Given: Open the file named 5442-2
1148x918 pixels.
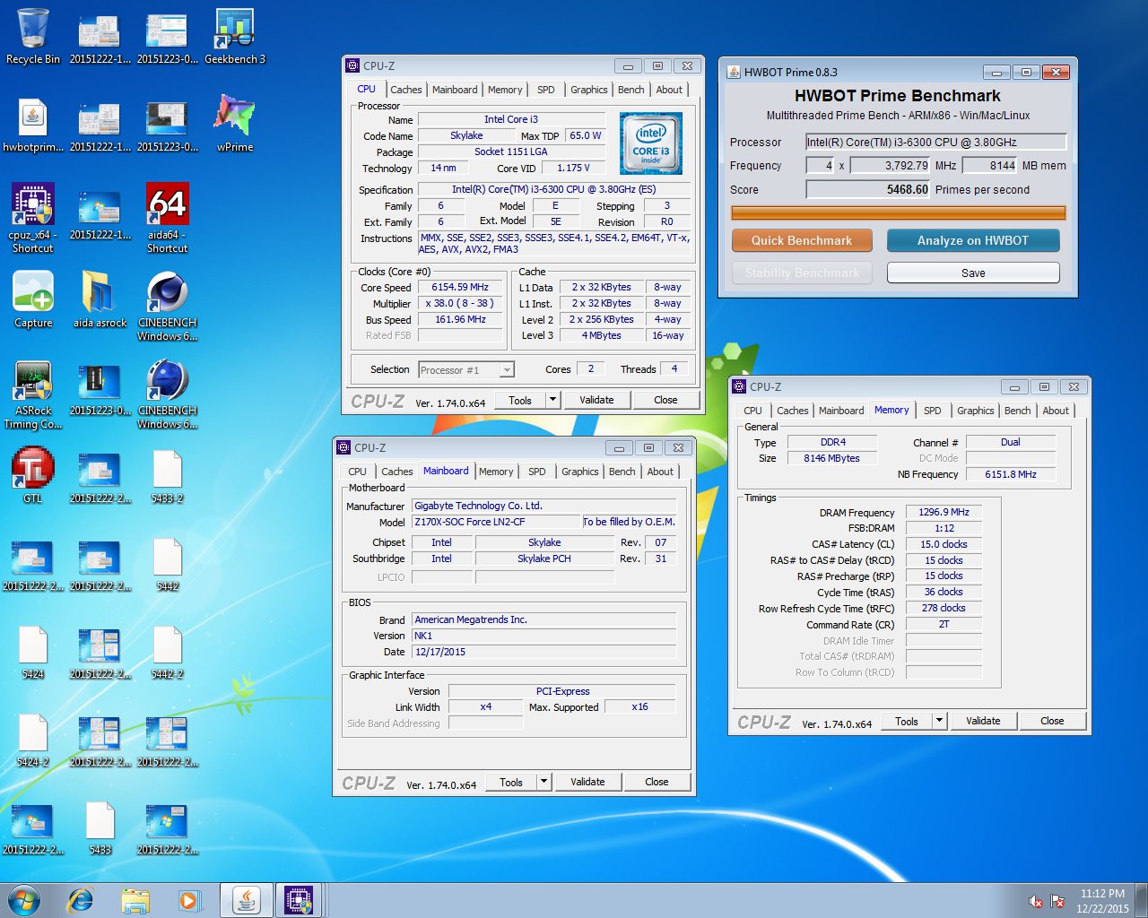Looking at the screenshot, I should coord(168,651).
